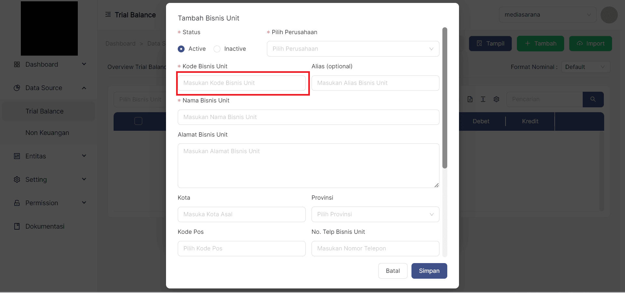Select the Inactive status radio button

point(217,49)
